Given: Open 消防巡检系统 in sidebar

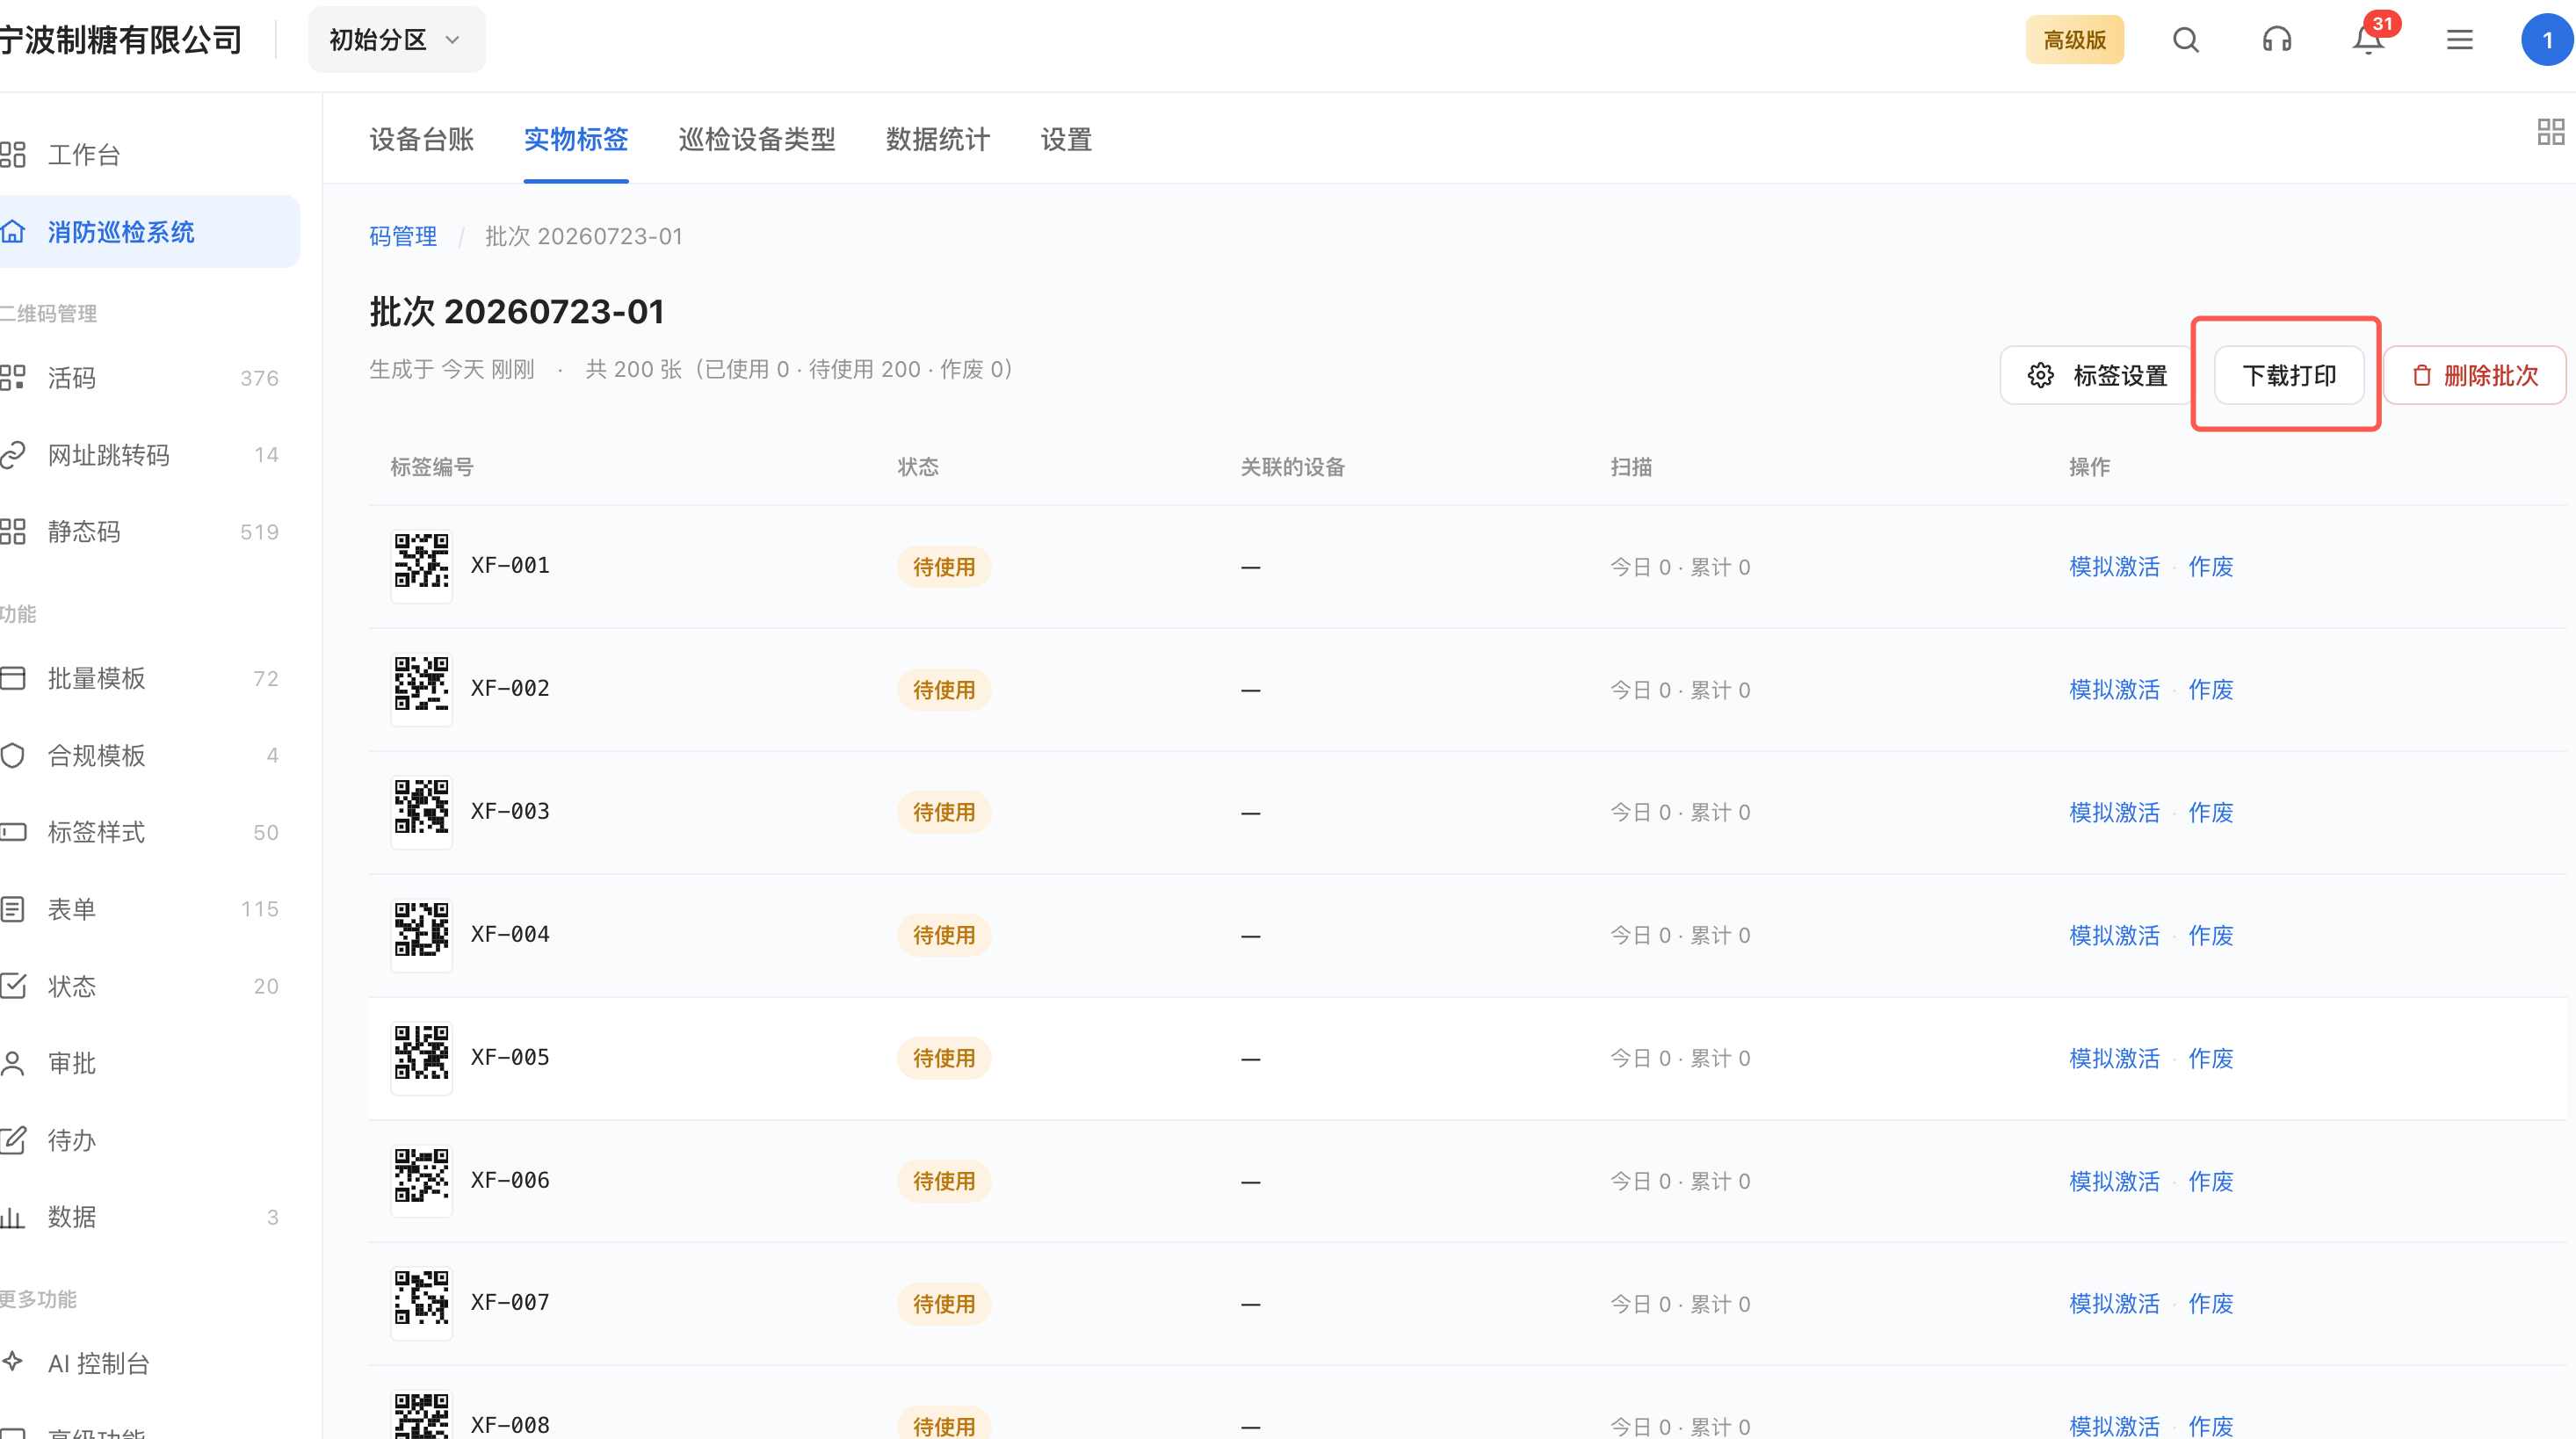Looking at the screenshot, I should (x=150, y=232).
